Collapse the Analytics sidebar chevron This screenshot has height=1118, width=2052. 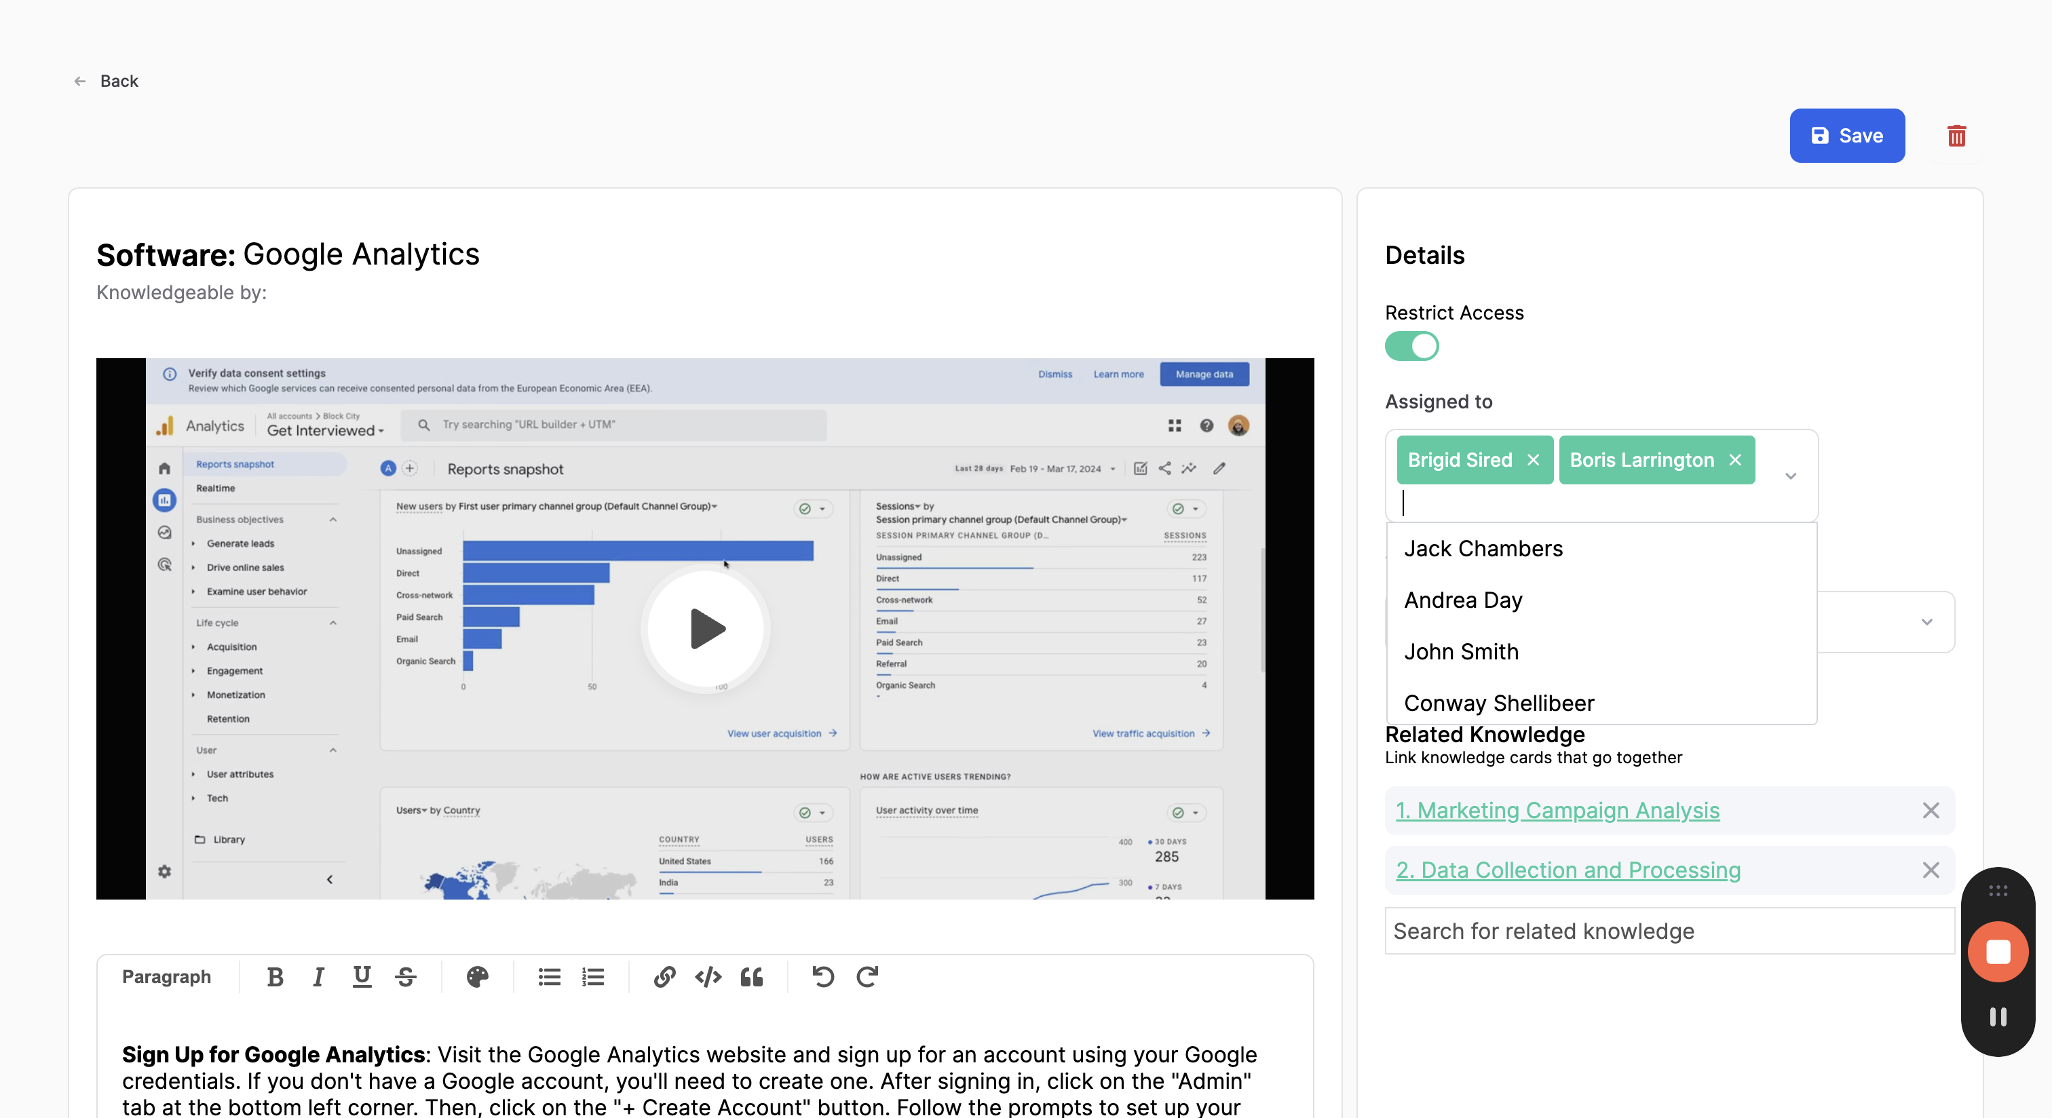click(x=329, y=880)
